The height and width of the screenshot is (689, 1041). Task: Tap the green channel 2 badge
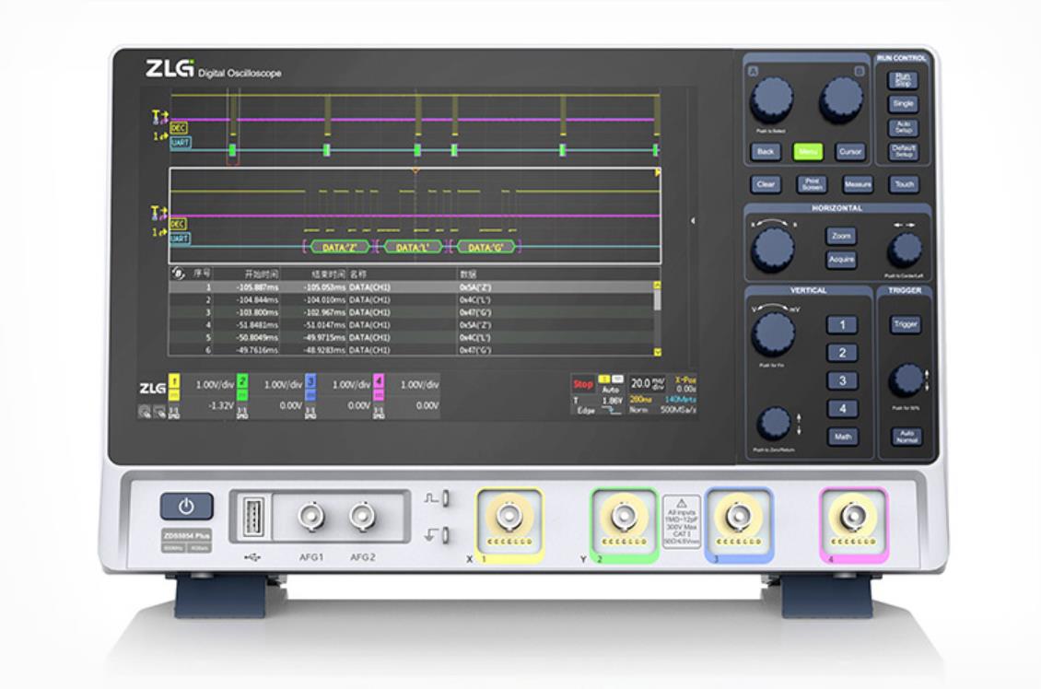point(240,387)
